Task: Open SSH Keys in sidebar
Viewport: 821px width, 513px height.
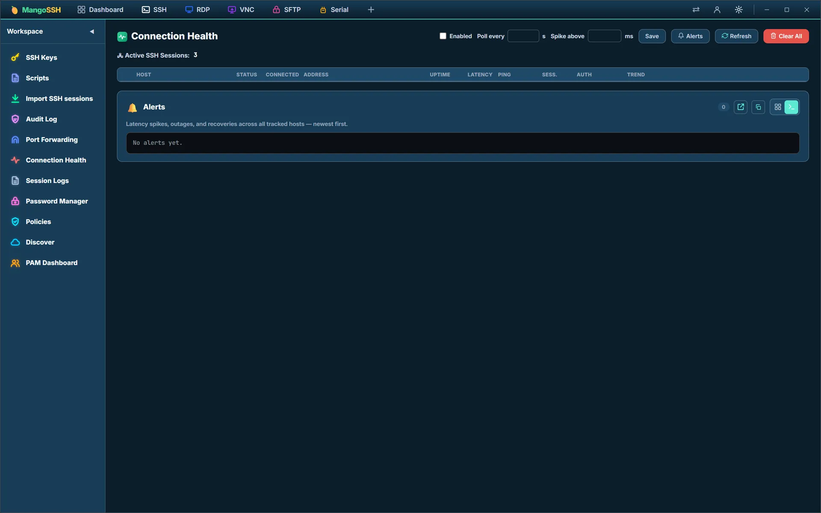Action: point(53,57)
